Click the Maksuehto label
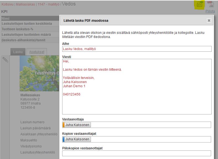The image size is (218, 159). [x=29, y=140]
